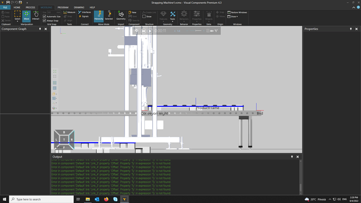The height and width of the screenshot is (203, 361).
Task: Disable the Always Snap checkbox
Action: click(x=44, y=21)
